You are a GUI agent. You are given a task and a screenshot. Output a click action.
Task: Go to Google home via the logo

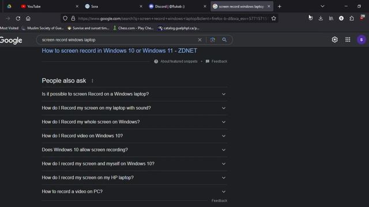(x=11, y=40)
